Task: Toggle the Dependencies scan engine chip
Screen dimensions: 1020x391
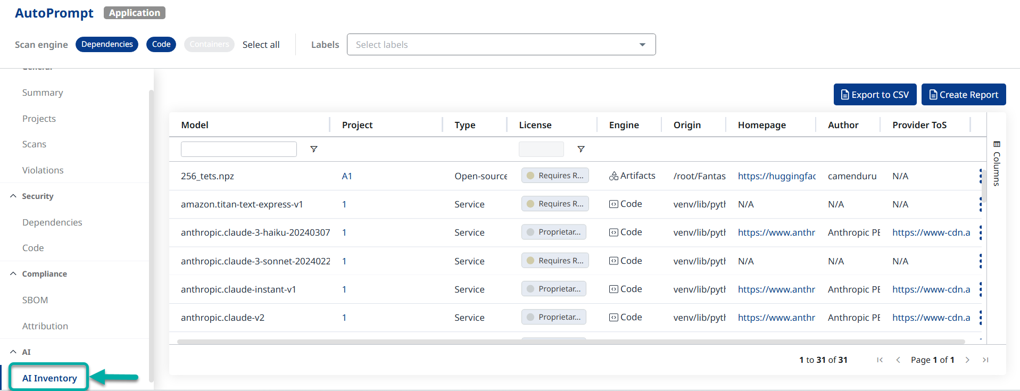Action: click(107, 44)
